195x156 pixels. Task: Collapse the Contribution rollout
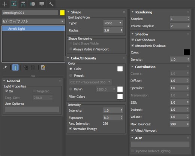[x=132, y=67]
